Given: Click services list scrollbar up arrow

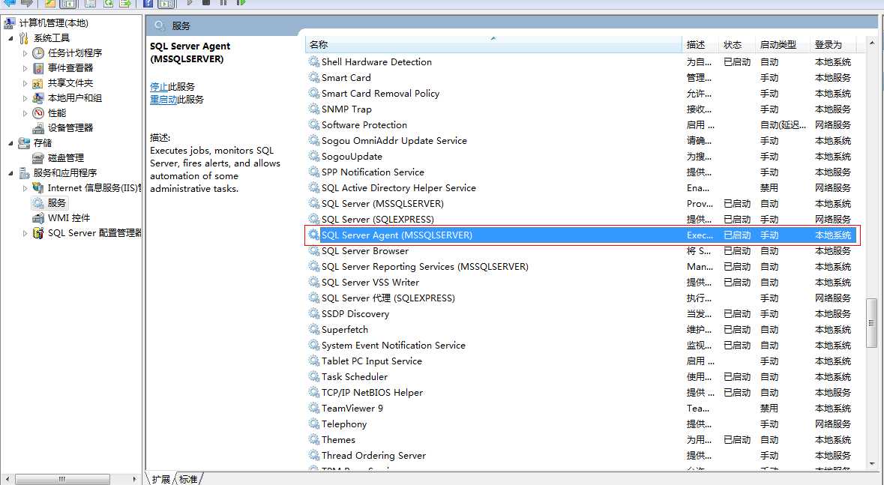Looking at the screenshot, I should click(x=872, y=43).
